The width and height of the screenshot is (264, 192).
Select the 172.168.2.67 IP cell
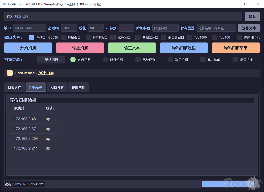(25, 129)
